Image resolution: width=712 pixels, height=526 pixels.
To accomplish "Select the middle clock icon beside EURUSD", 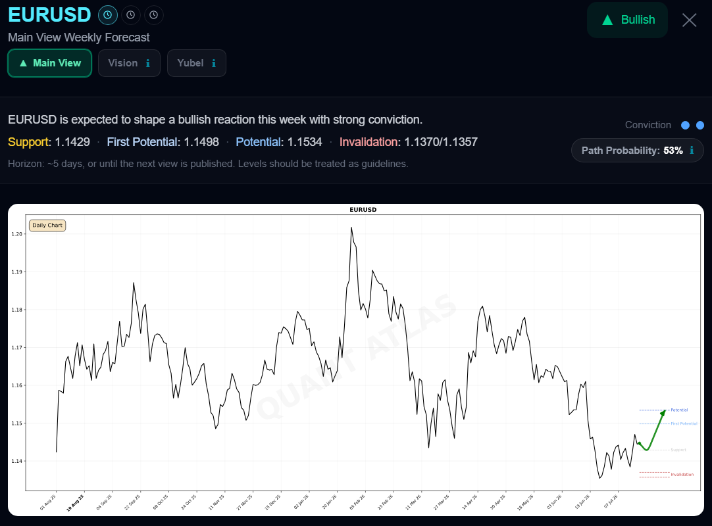I will click(131, 15).
